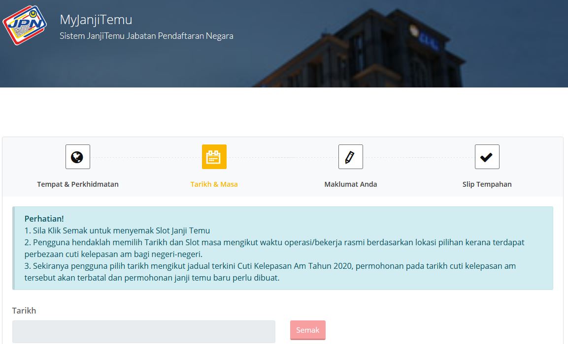Image resolution: width=568 pixels, height=344 pixels.
Task: Click the Semak button
Action: pyautogui.click(x=307, y=330)
